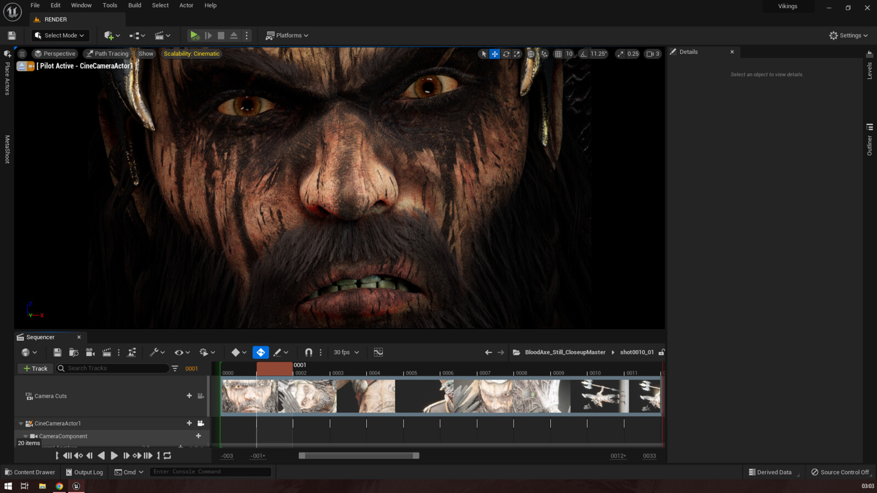Activate the rotate gizmo tool
Image resolution: width=877 pixels, height=493 pixels.
[x=506, y=54]
